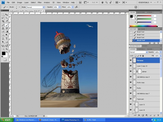Screen dimensions: 163x122
Task: Select the Type tool
Action: tap(7, 38)
